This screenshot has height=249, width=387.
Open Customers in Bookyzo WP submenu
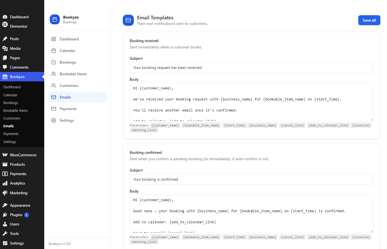click(x=12, y=118)
